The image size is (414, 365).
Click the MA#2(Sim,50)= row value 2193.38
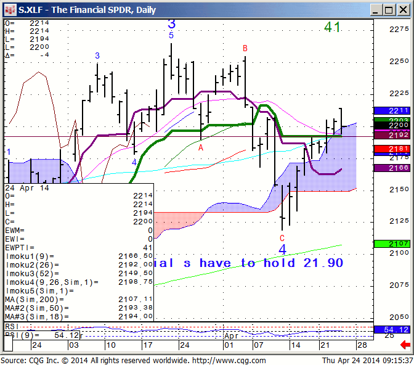(x=136, y=308)
